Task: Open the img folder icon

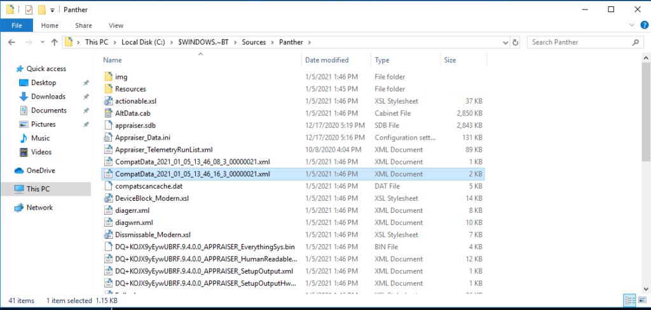Action: 108,77
